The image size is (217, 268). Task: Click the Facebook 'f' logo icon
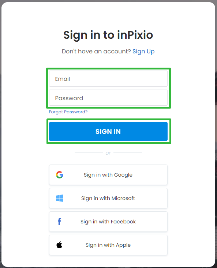[59, 222]
